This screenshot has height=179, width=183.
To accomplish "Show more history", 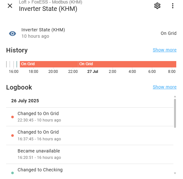I will [x=164, y=50].
